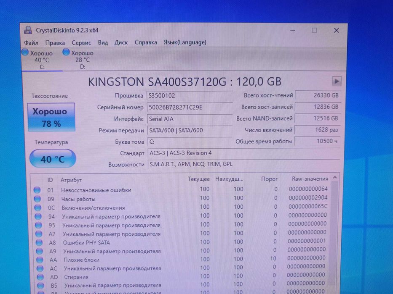The height and width of the screenshot is (294, 393).
Task: Click the status icon of attribute 95
Action: [38, 225]
